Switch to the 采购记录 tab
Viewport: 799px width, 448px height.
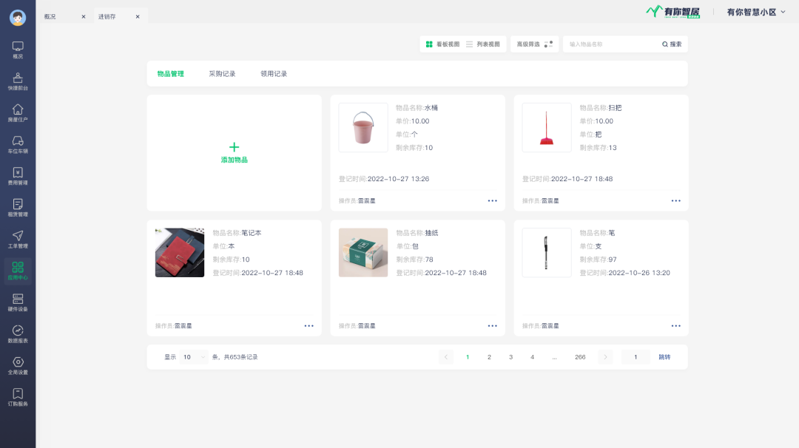222,74
